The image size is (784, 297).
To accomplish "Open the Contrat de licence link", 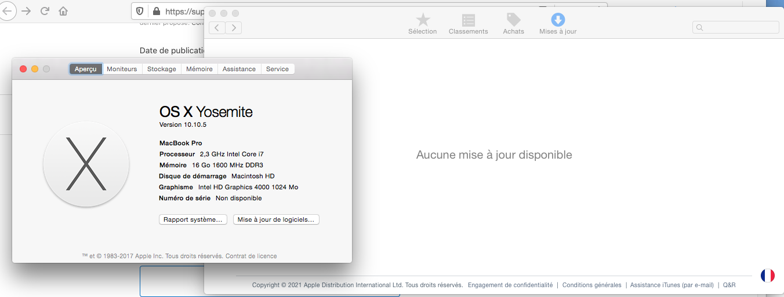I will (x=251, y=256).
